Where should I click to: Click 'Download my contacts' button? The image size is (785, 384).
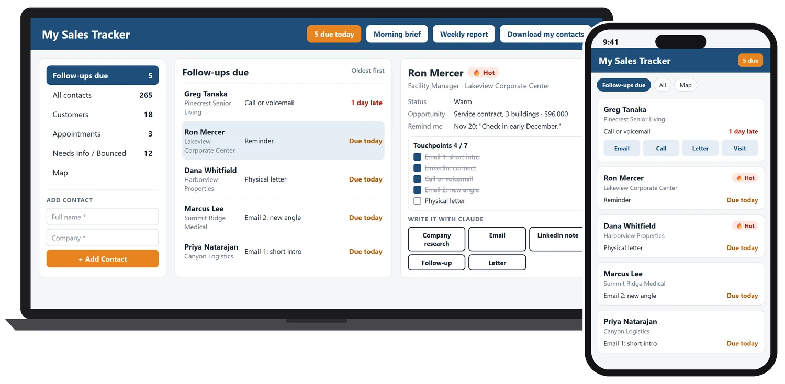545,34
